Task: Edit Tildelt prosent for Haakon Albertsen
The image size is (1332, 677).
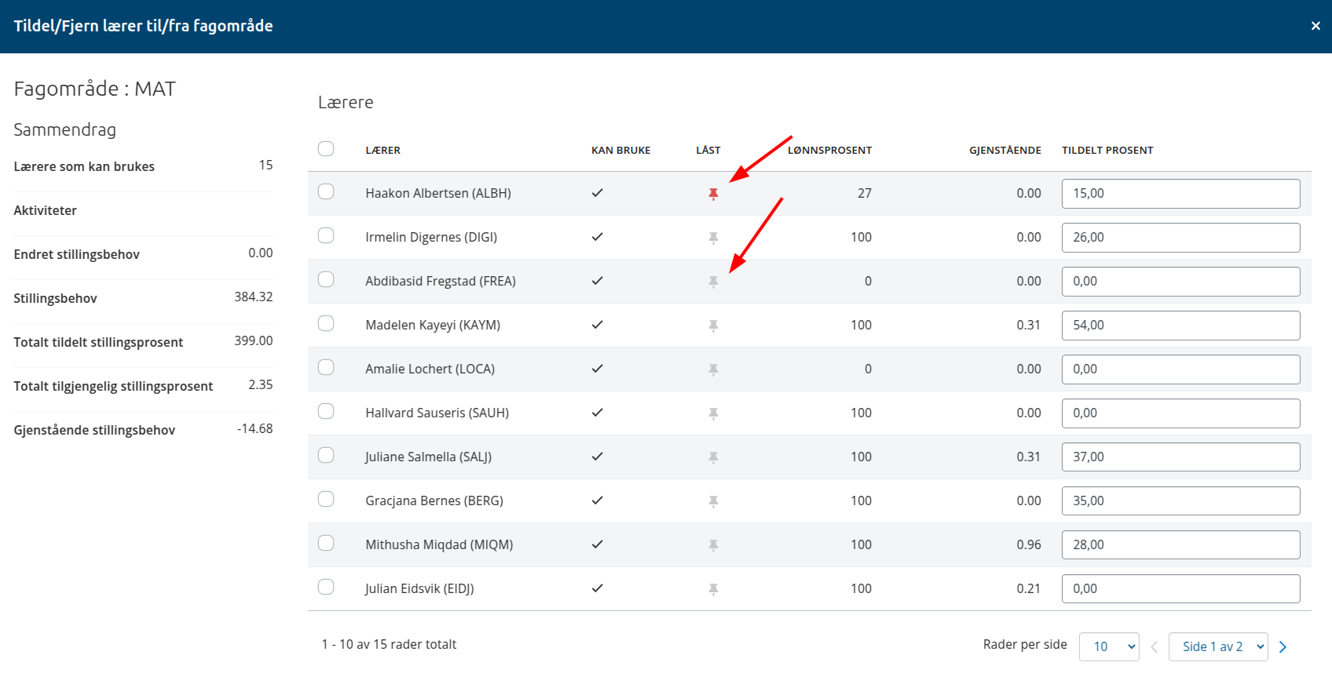Action: click(1180, 194)
